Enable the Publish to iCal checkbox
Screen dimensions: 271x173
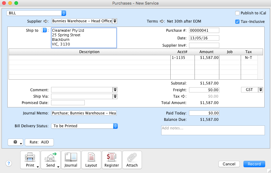coord(237,13)
